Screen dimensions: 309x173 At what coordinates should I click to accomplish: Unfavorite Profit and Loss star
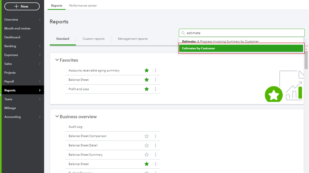click(x=146, y=89)
